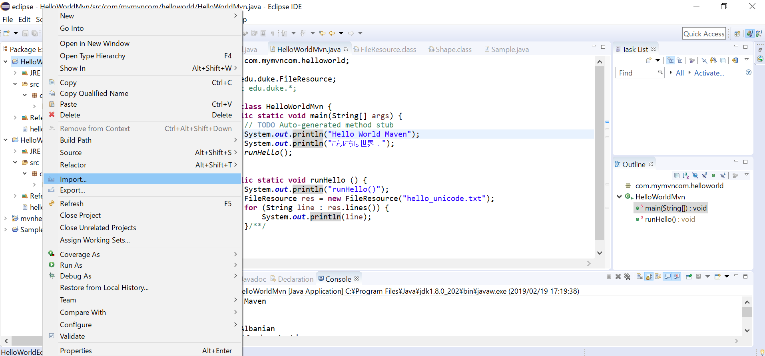Toggle Scheduled presentation in the Task List toolbar

click(x=679, y=60)
